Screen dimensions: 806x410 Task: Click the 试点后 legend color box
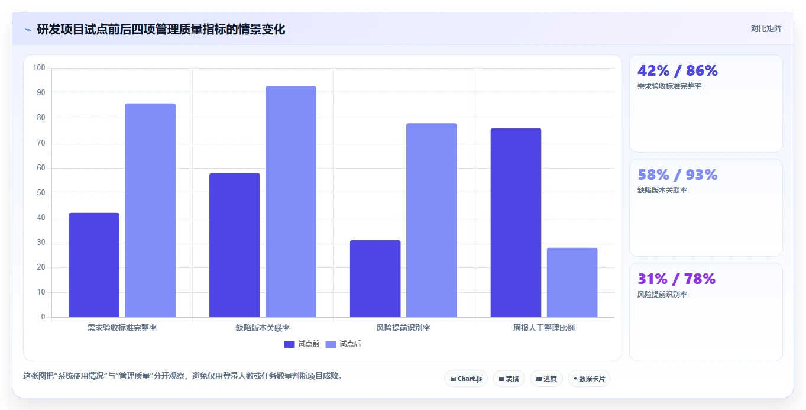click(x=331, y=344)
